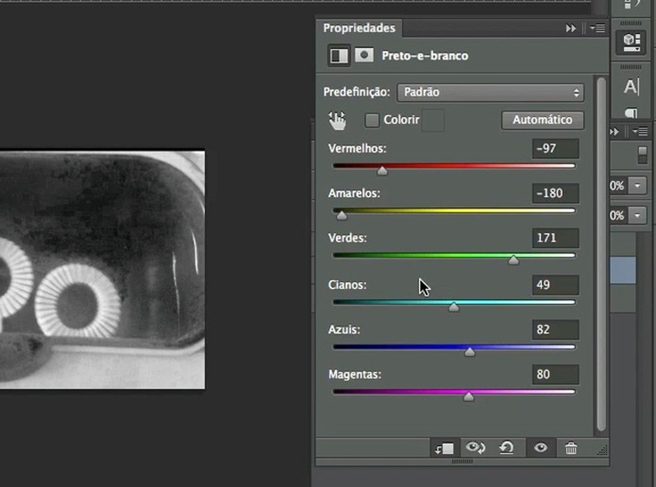Click the Properties panel vertical scrollbar
Viewport: 656px width, 487px height.
point(601,253)
